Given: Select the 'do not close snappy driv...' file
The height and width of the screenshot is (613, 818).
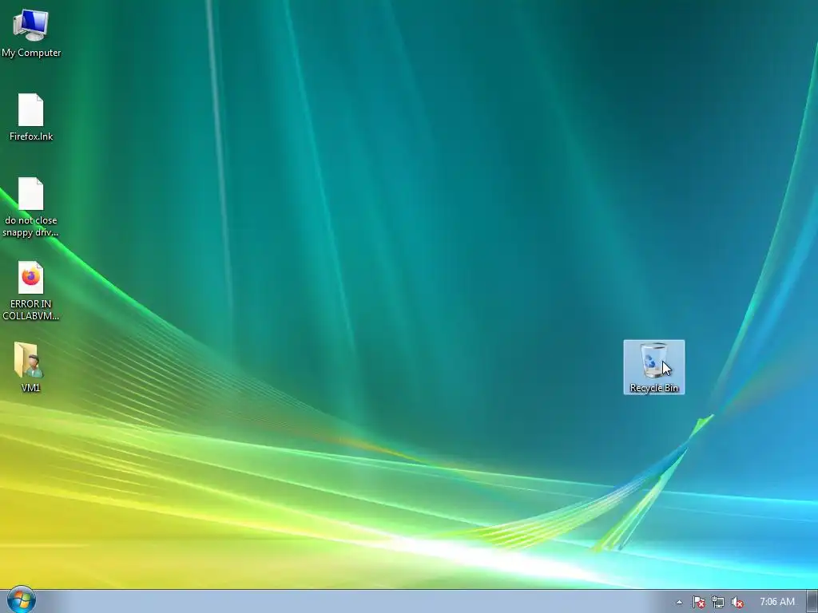Looking at the screenshot, I should point(31,207).
